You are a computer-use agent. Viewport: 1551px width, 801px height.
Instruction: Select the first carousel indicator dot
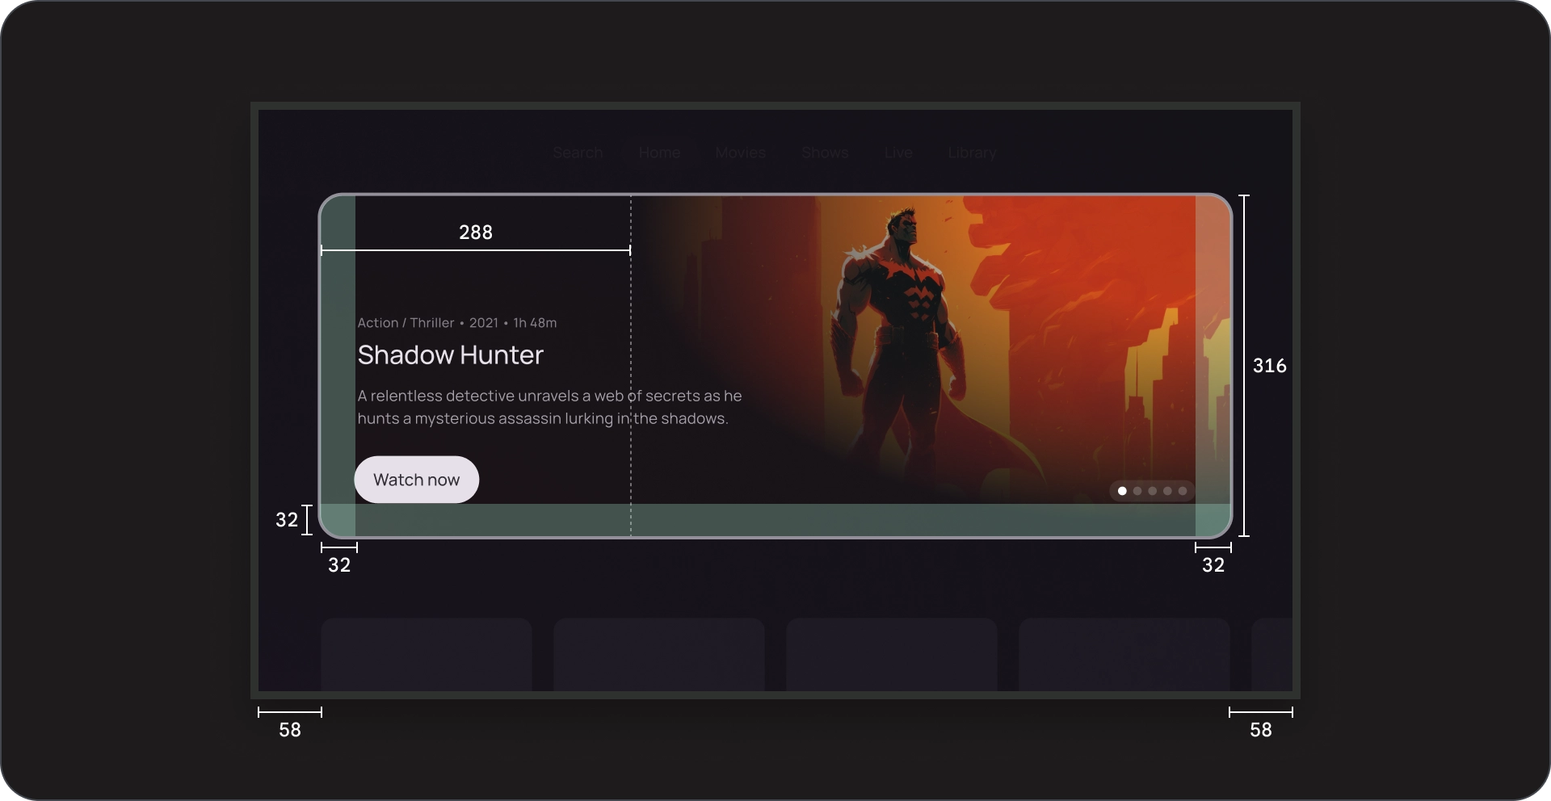pyautogui.click(x=1122, y=491)
